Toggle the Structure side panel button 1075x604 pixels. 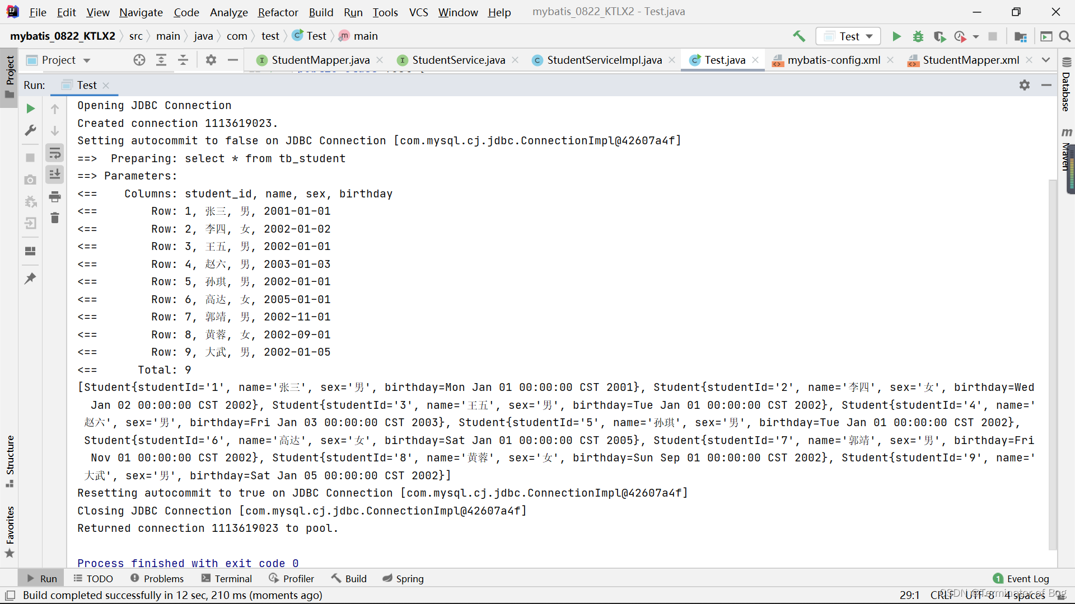coord(10,461)
